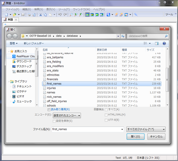Click the New file icon in EmEditor toolbar
Viewport: 178px width, 161px height.
pos(6,15)
